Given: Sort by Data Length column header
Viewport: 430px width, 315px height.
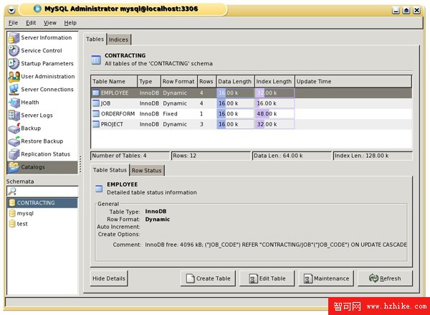Looking at the screenshot, I should click(x=236, y=82).
